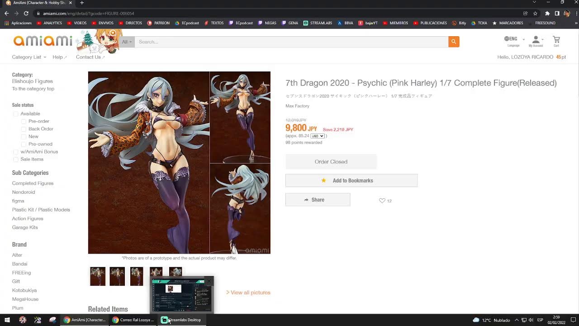The height and width of the screenshot is (326, 579).
Task: Click the heart likes icon beside 12
Action: click(x=382, y=201)
